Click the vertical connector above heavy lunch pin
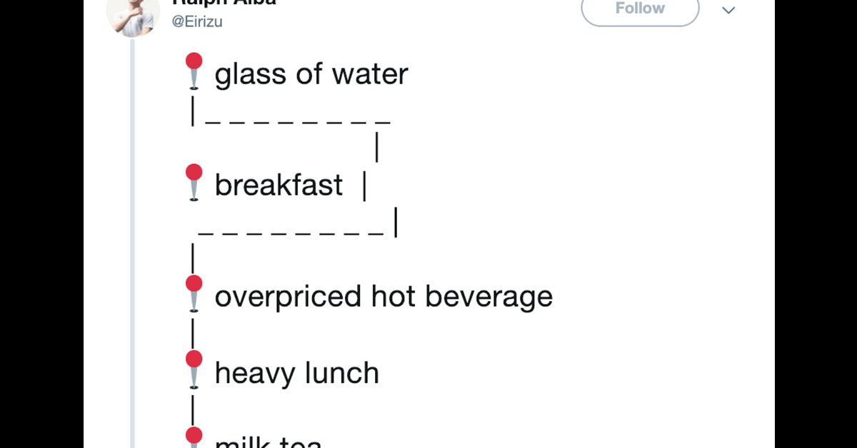857x448 pixels. click(193, 333)
